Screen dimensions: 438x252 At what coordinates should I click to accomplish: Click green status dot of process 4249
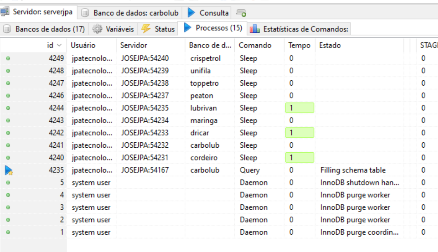8,58
